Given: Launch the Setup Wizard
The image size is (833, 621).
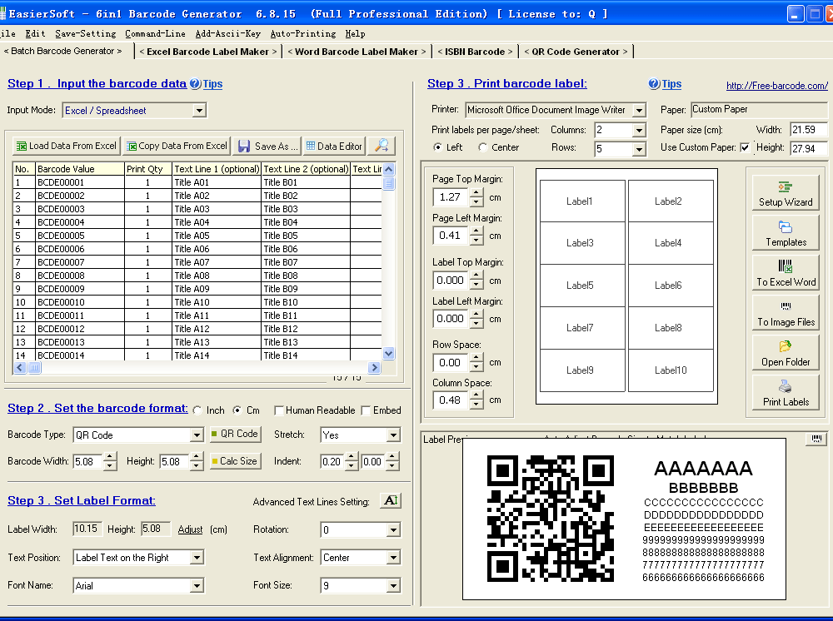Looking at the screenshot, I should click(x=785, y=191).
